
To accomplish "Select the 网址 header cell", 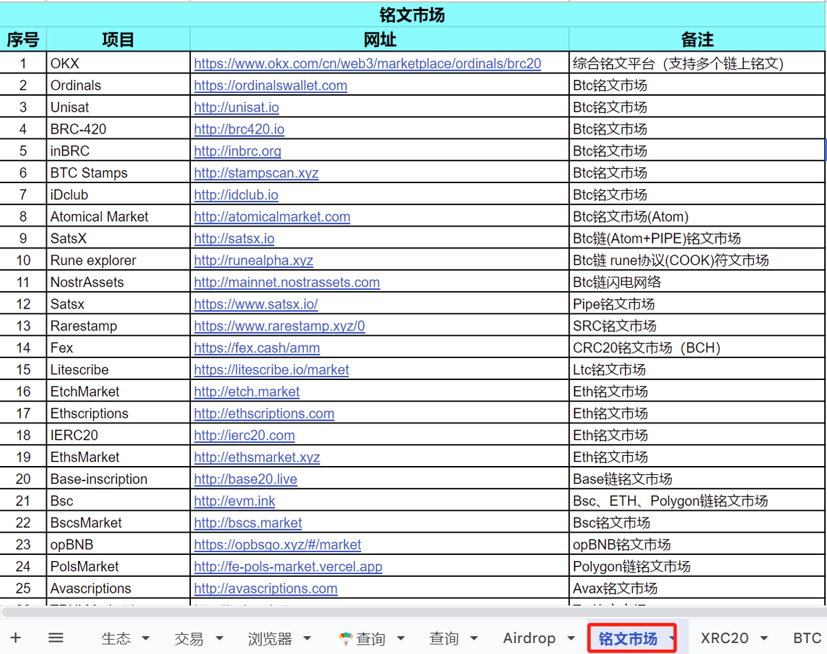I will point(380,40).
